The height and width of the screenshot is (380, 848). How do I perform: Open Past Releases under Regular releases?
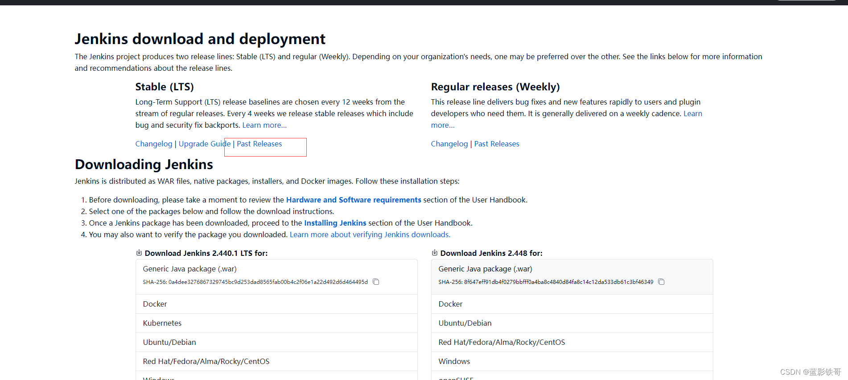point(497,144)
